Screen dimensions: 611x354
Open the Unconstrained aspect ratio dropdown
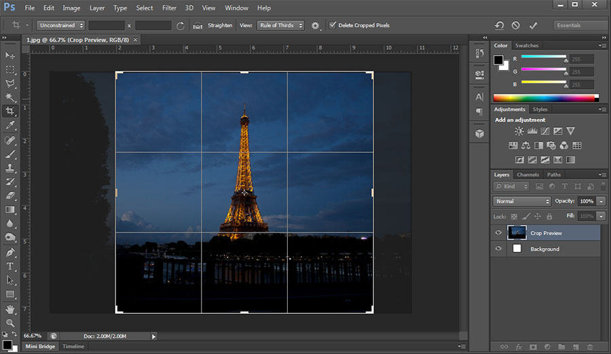pyautogui.click(x=61, y=26)
